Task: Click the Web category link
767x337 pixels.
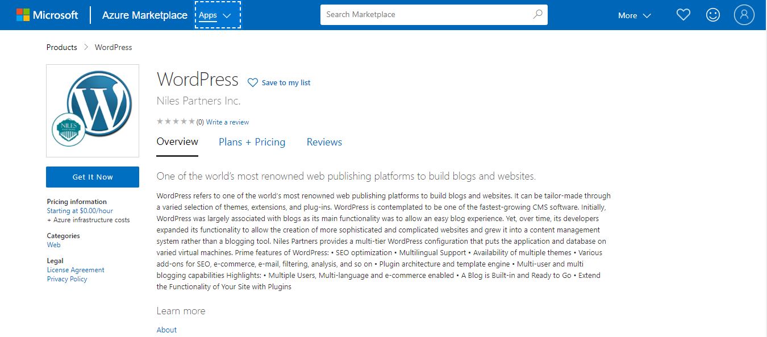Action: 53,245
